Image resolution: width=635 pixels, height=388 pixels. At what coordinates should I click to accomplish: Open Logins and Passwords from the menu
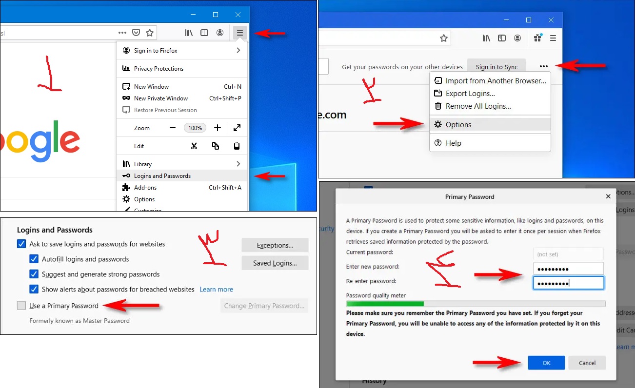[x=182, y=176]
